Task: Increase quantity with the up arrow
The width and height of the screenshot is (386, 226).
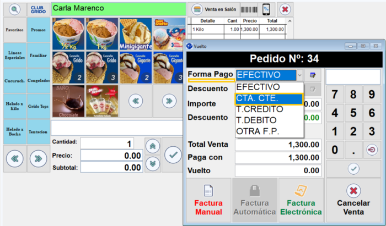Action: (x=152, y=146)
